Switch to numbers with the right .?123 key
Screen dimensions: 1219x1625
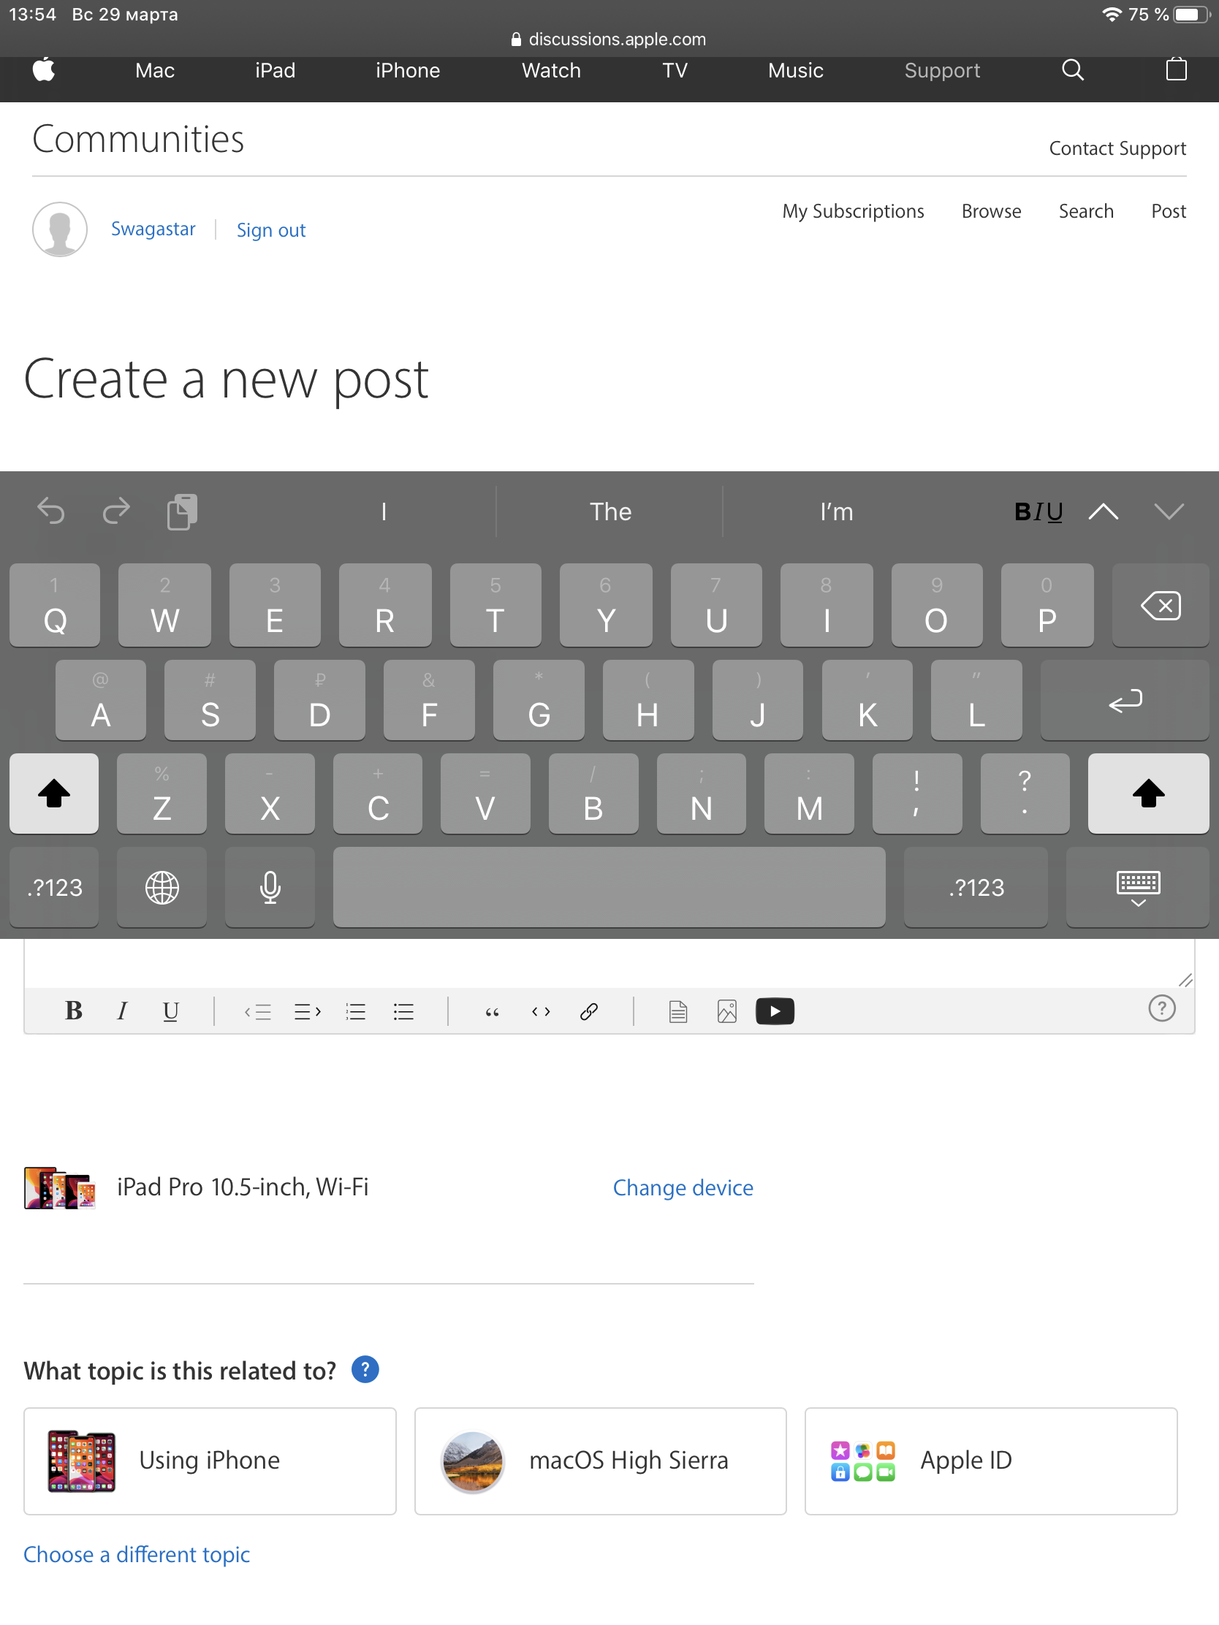tap(976, 887)
